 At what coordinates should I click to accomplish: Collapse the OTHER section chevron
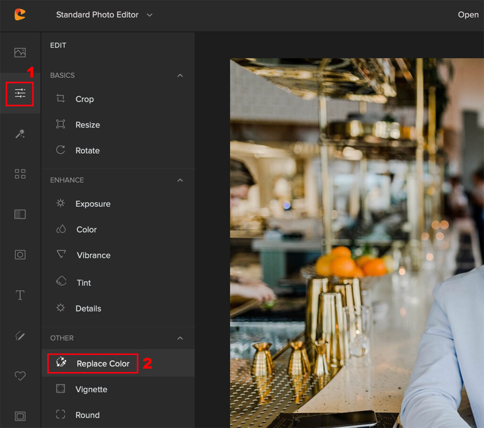pos(180,339)
